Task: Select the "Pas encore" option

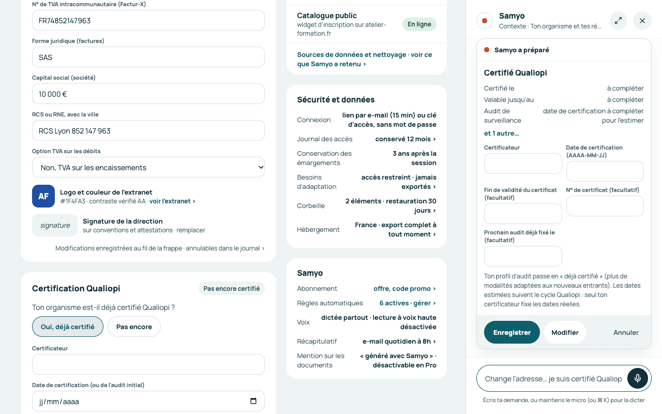Action: tap(134, 327)
